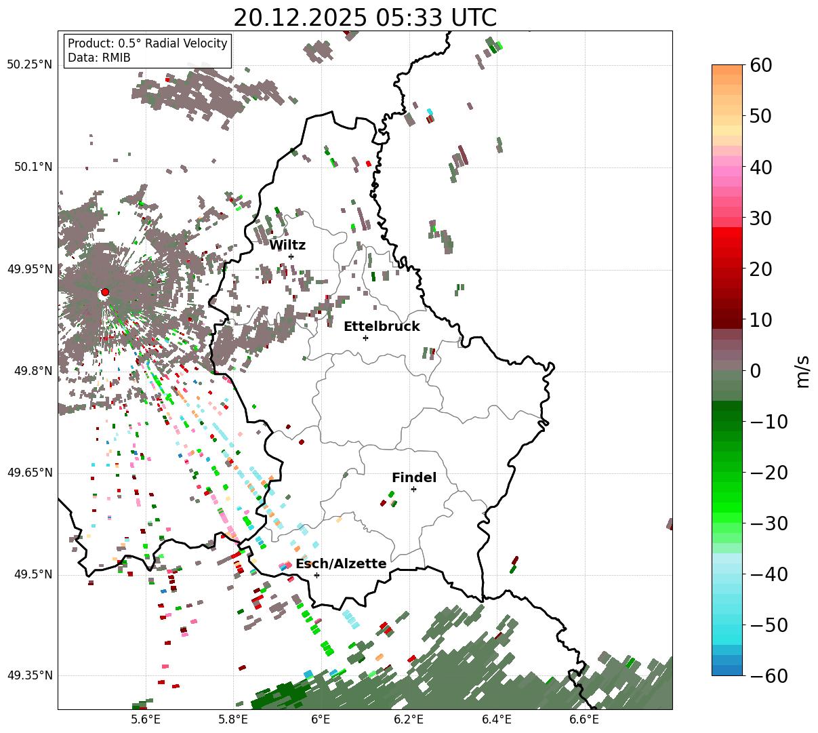818x733 pixels.
Task: Click the Findel station label
Action: [414, 478]
